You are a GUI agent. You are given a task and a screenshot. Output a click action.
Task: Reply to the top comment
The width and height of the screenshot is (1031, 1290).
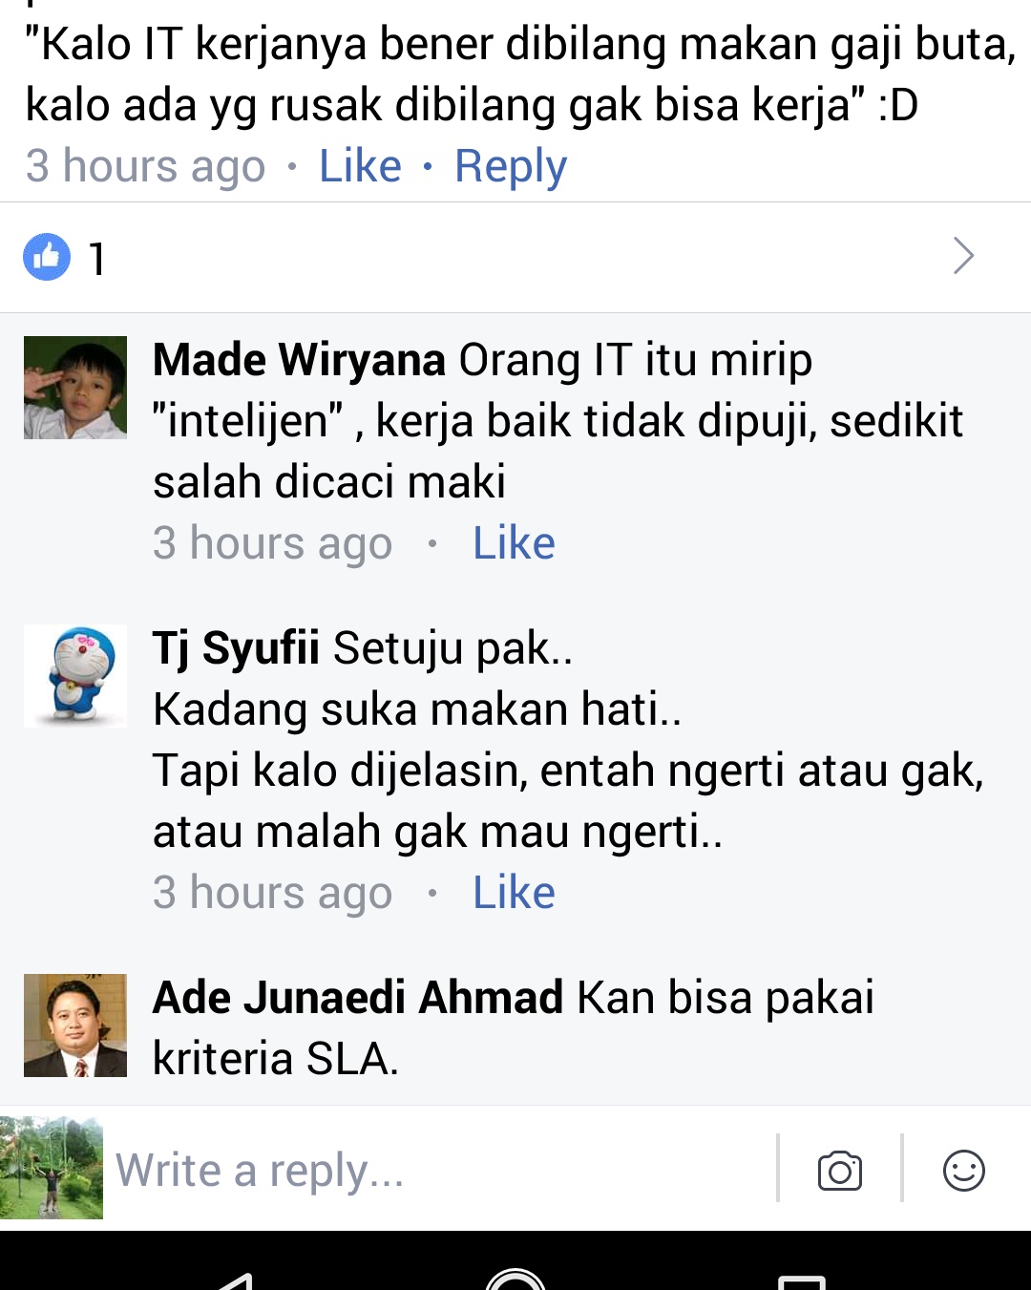click(x=511, y=167)
